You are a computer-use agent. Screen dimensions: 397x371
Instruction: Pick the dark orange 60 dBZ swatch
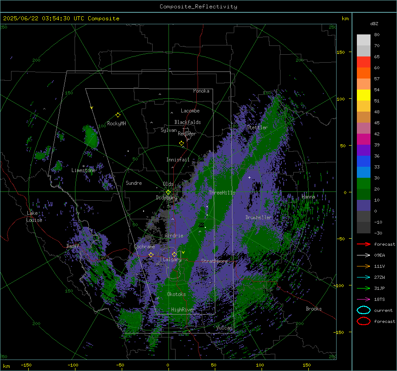pyautogui.click(x=363, y=73)
